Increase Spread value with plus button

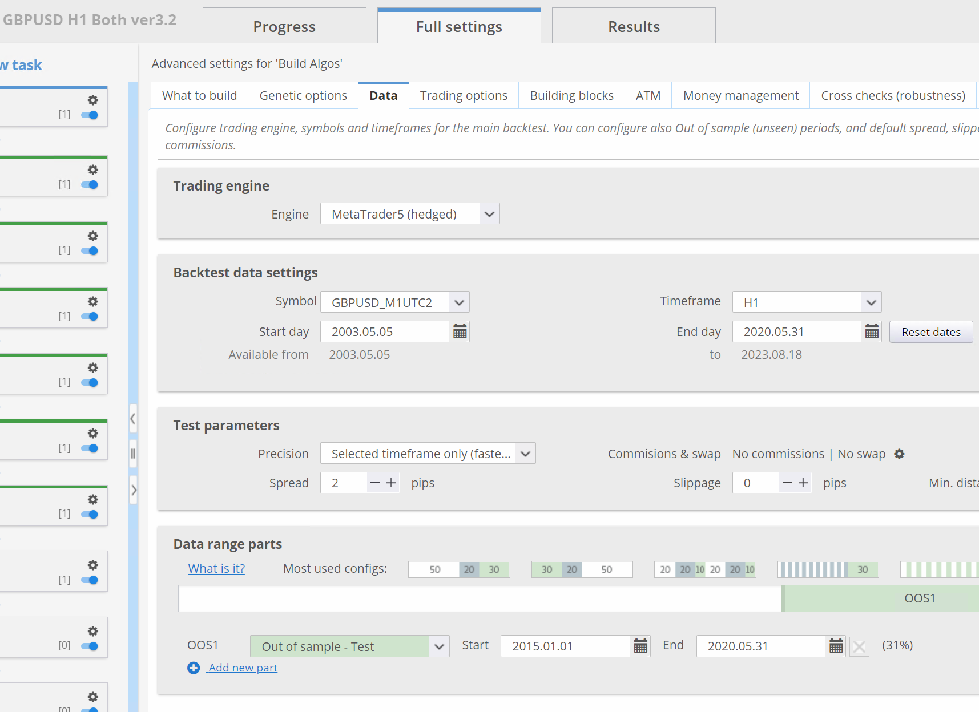pos(391,483)
